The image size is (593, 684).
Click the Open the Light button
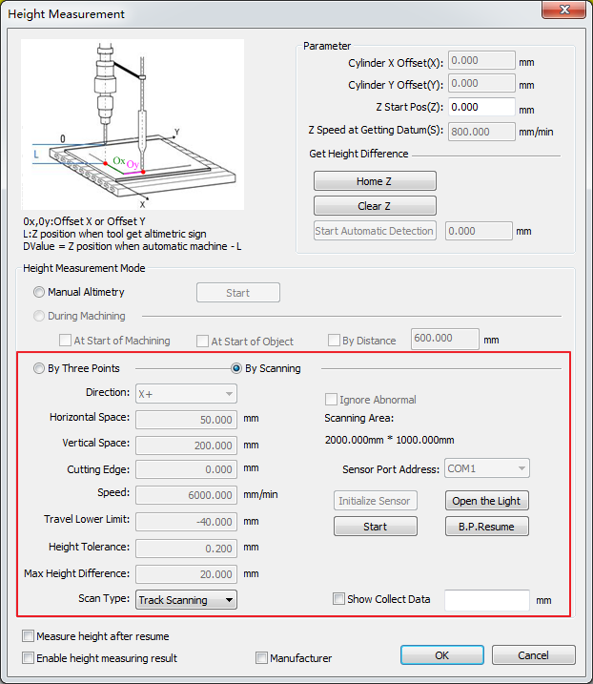coord(486,501)
